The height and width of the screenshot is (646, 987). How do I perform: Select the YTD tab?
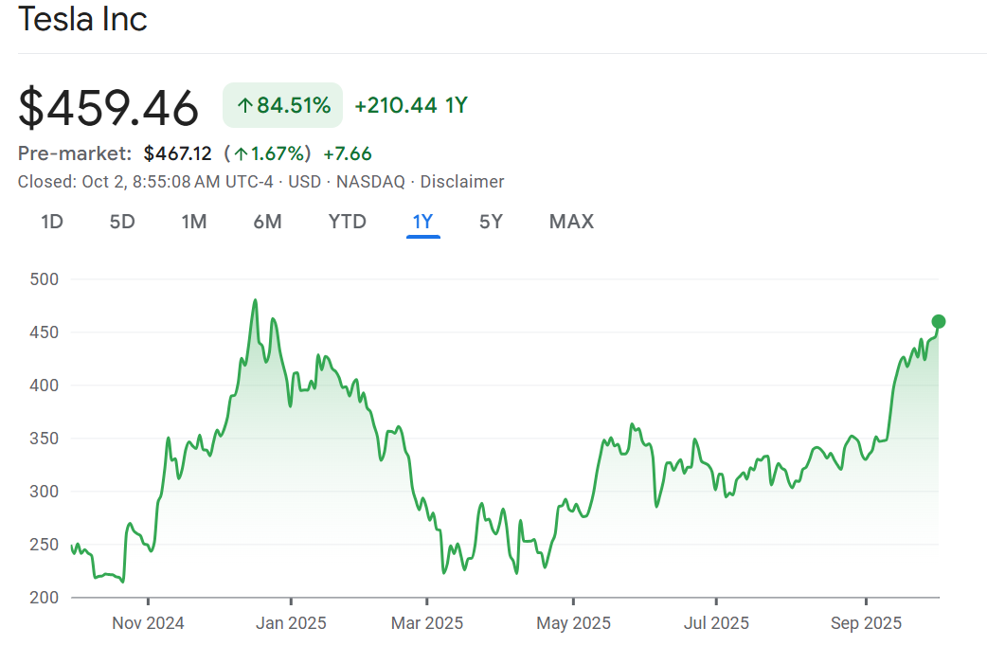(x=347, y=222)
